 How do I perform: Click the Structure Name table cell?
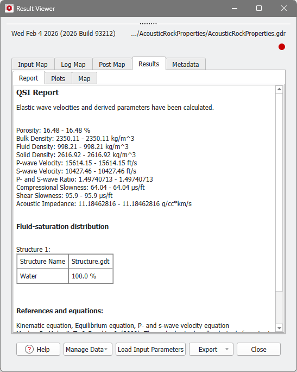[43, 262]
